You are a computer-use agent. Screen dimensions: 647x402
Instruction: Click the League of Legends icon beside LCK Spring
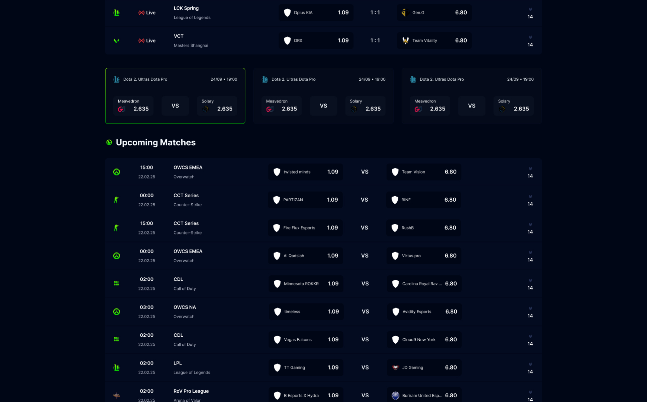116,13
